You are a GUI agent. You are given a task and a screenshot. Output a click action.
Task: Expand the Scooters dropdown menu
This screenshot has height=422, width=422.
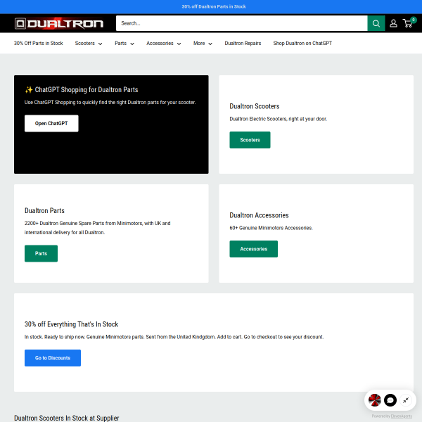coord(89,44)
